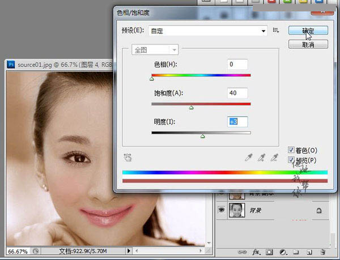
Task: Click the blue square toolbar button
Action: coord(319,2)
